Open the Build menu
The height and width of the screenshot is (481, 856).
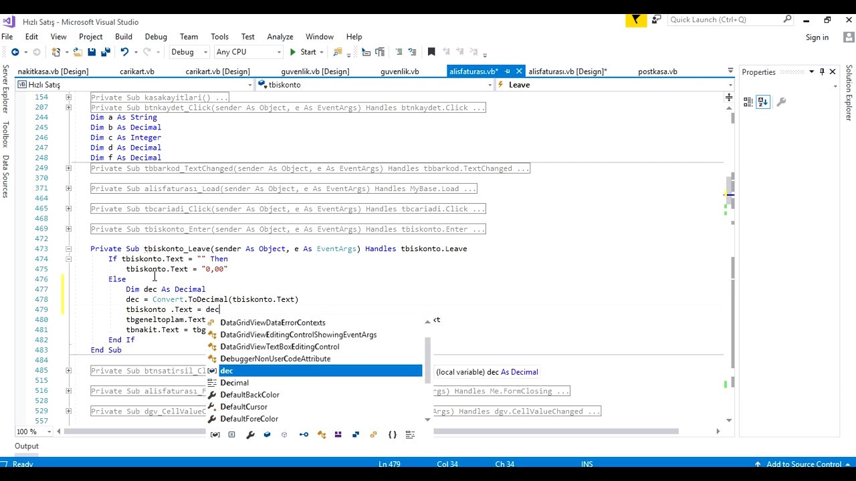[x=124, y=37]
